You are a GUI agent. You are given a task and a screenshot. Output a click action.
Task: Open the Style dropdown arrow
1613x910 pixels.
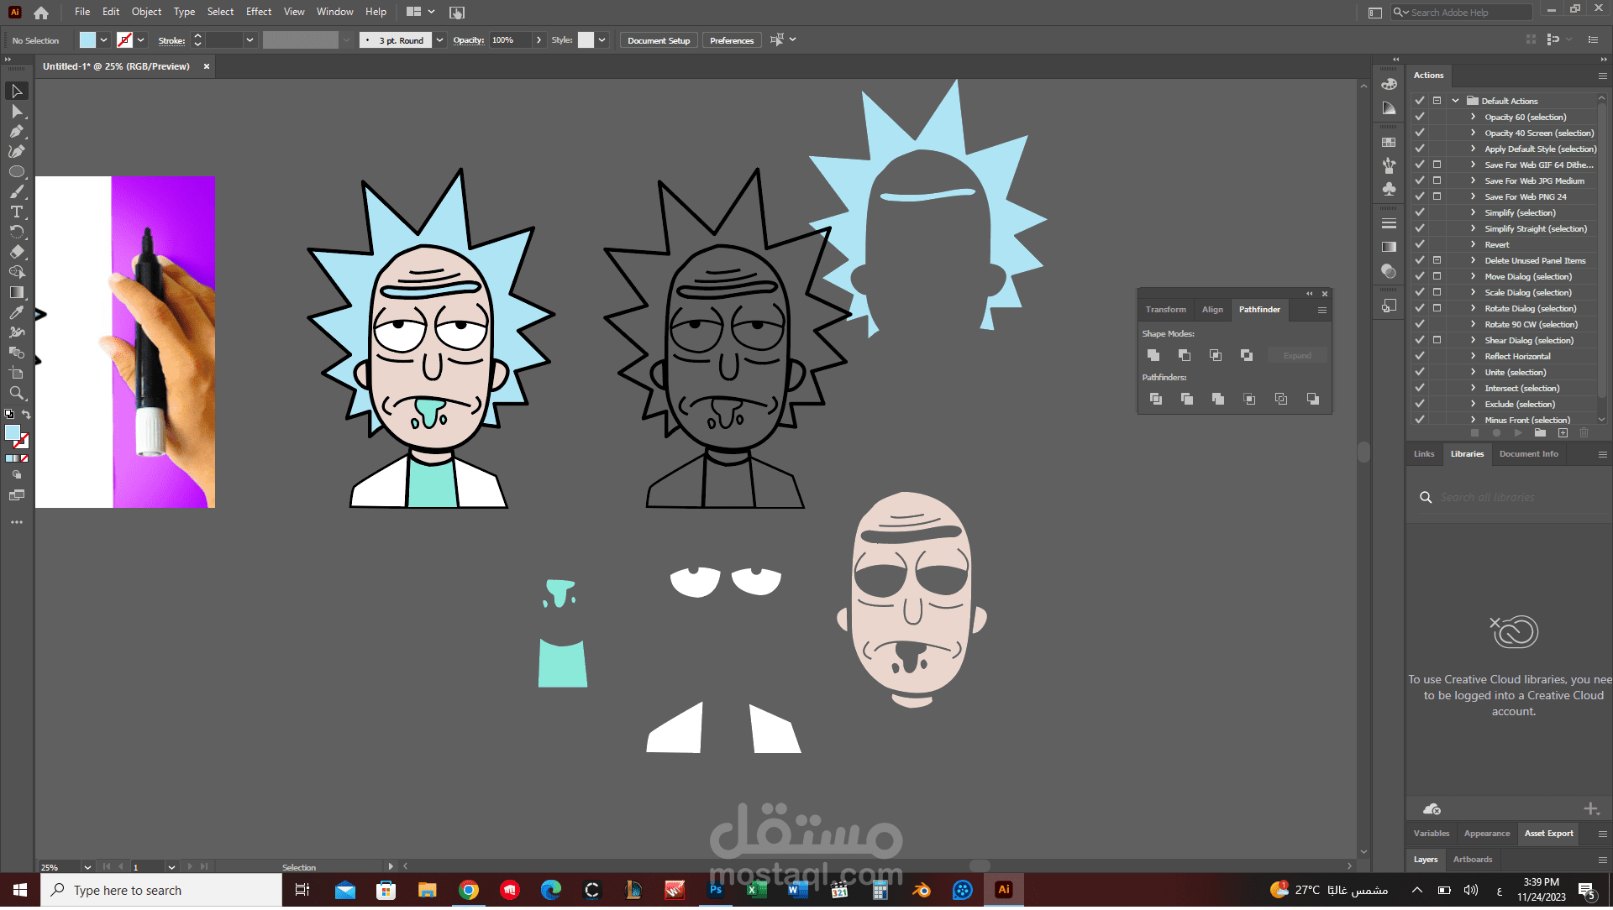pos(602,40)
